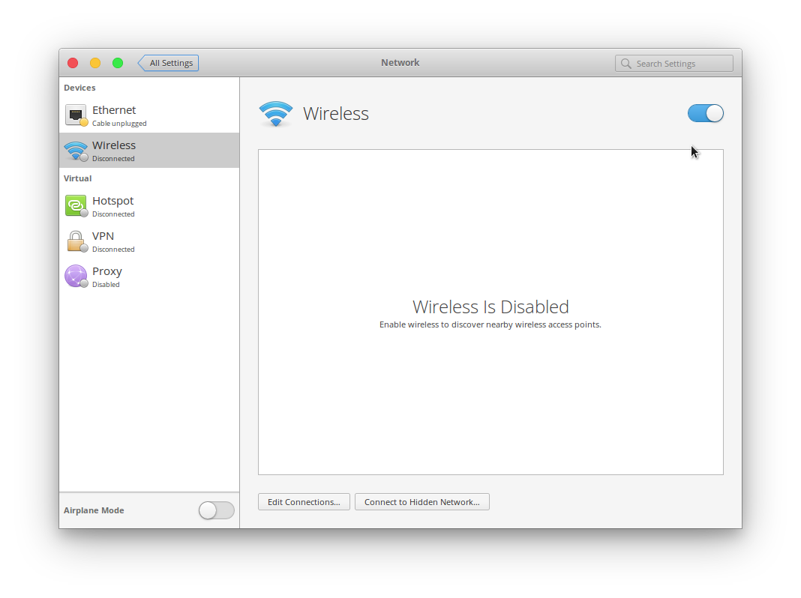Image resolution: width=801 pixels, height=598 pixels.
Task: Open the Edit Connections dialog
Action: [303, 501]
